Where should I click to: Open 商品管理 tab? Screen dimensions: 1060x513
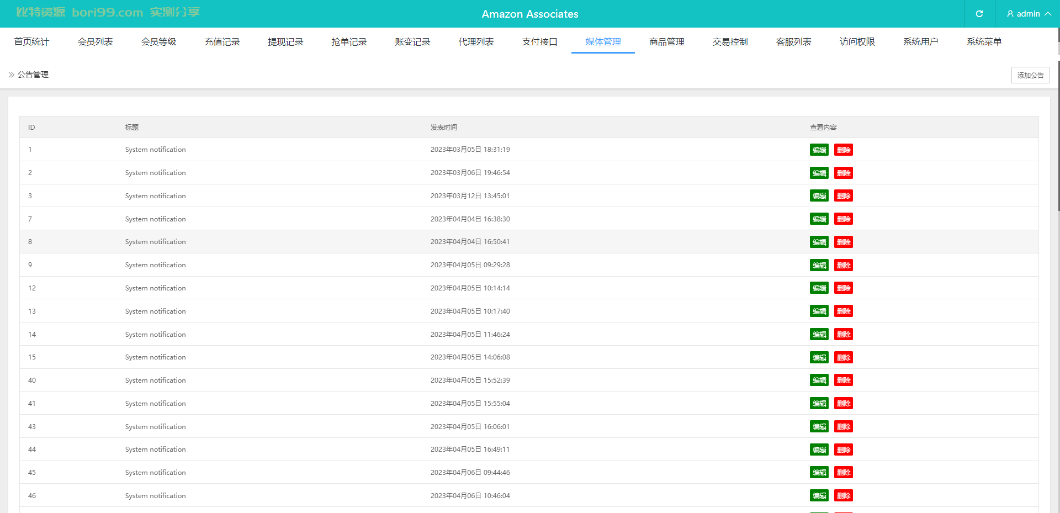click(666, 42)
